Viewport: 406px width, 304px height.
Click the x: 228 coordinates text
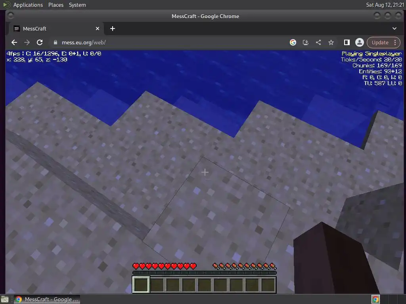[37, 59]
